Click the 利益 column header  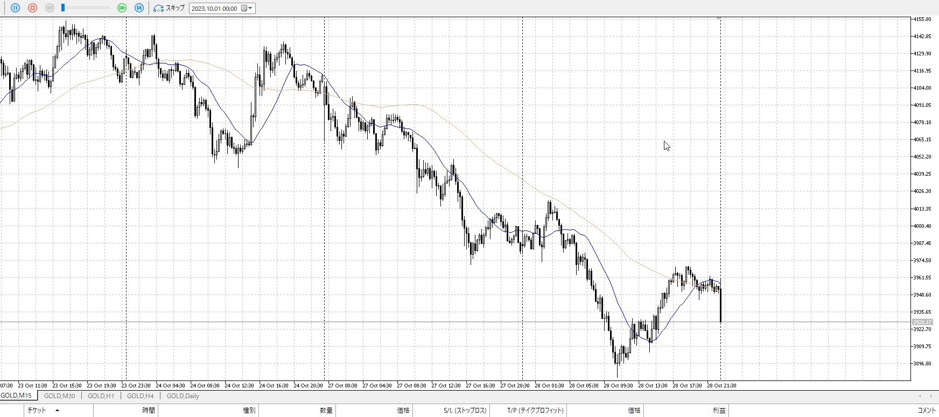(x=719, y=411)
